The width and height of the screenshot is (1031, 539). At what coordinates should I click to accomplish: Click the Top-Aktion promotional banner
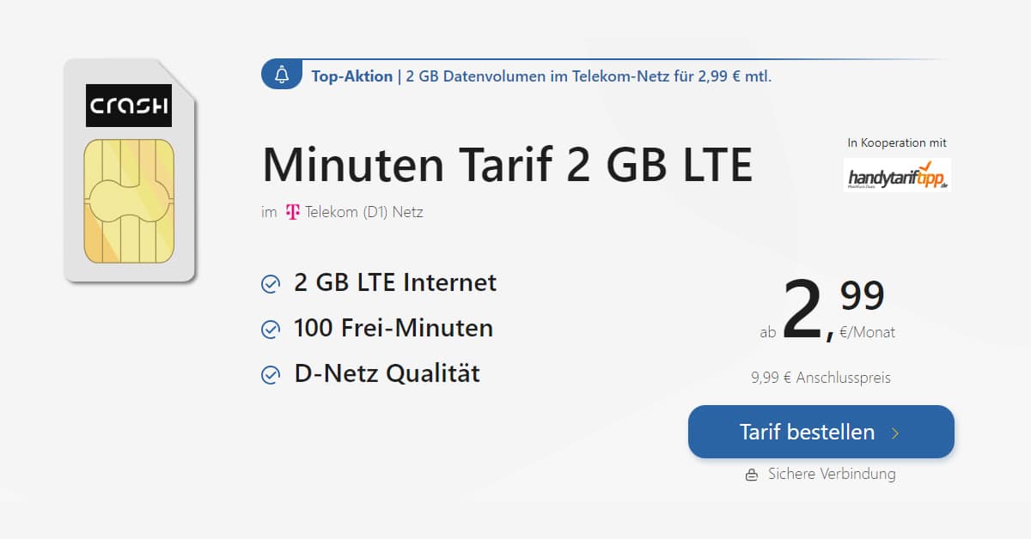click(x=601, y=76)
